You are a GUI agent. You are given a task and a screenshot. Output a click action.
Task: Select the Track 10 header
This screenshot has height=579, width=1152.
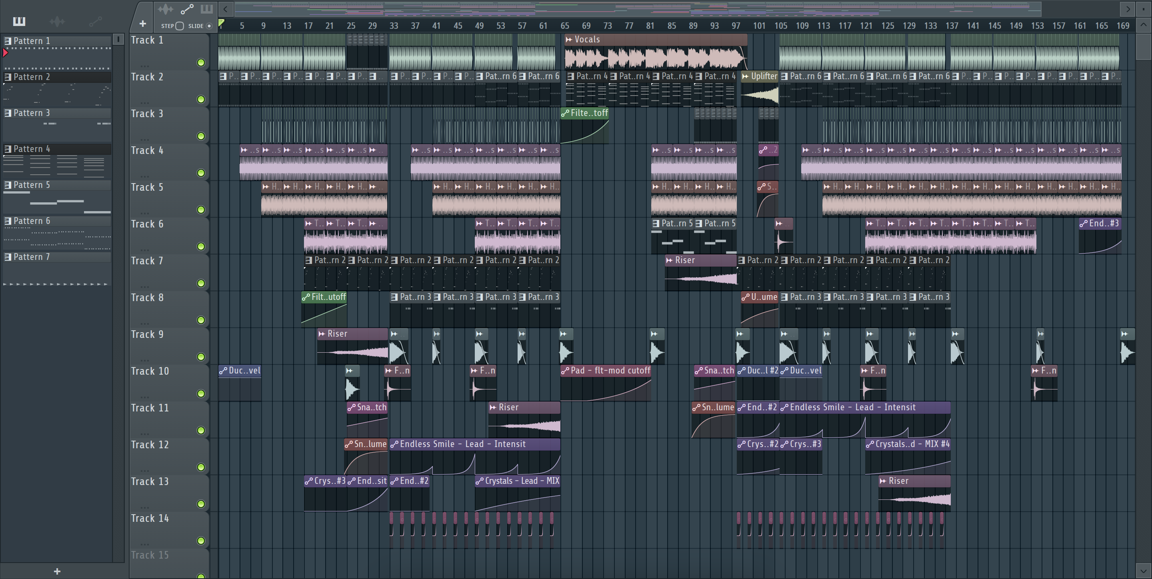169,383
